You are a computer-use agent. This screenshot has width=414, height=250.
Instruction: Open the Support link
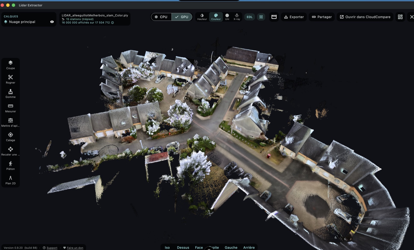tap(50, 248)
